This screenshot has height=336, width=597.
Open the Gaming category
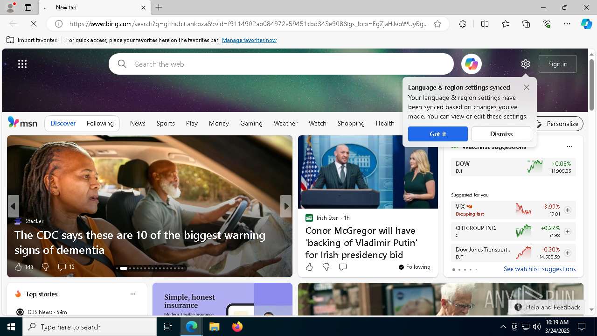pos(251,123)
